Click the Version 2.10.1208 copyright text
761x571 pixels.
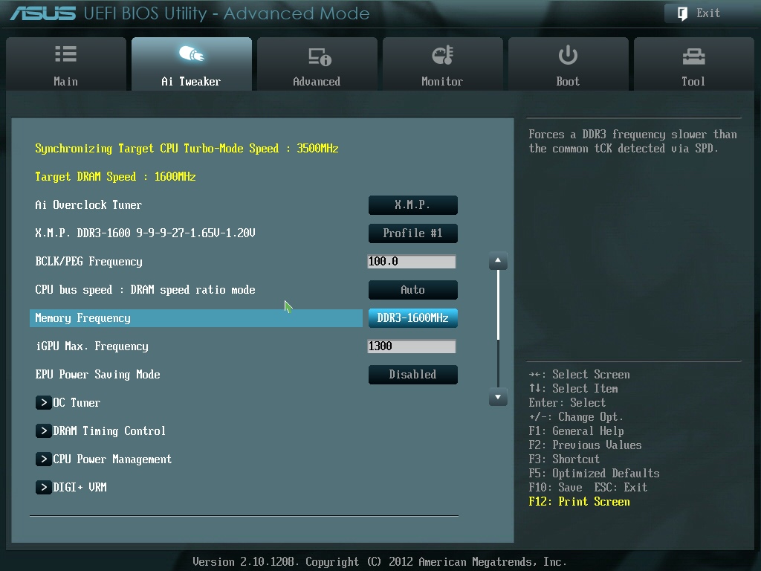pyautogui.click(x=380, y=562)
